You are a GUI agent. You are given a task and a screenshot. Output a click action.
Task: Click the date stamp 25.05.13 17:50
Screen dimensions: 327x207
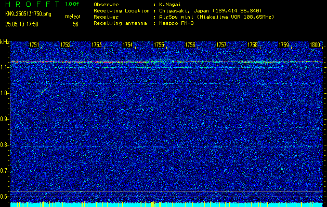[22, 24]
